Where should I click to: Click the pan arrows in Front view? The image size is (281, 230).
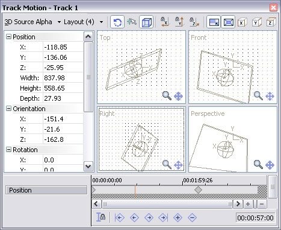[x=270, y=96]
